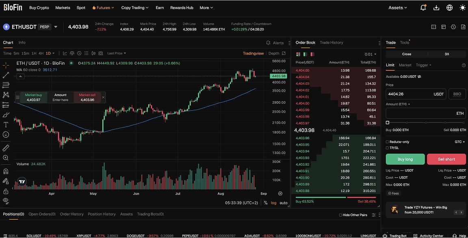Click the balance scale compare icon
Screen dimensions: 468x238
pyautogui.click(x=72, y=53)
